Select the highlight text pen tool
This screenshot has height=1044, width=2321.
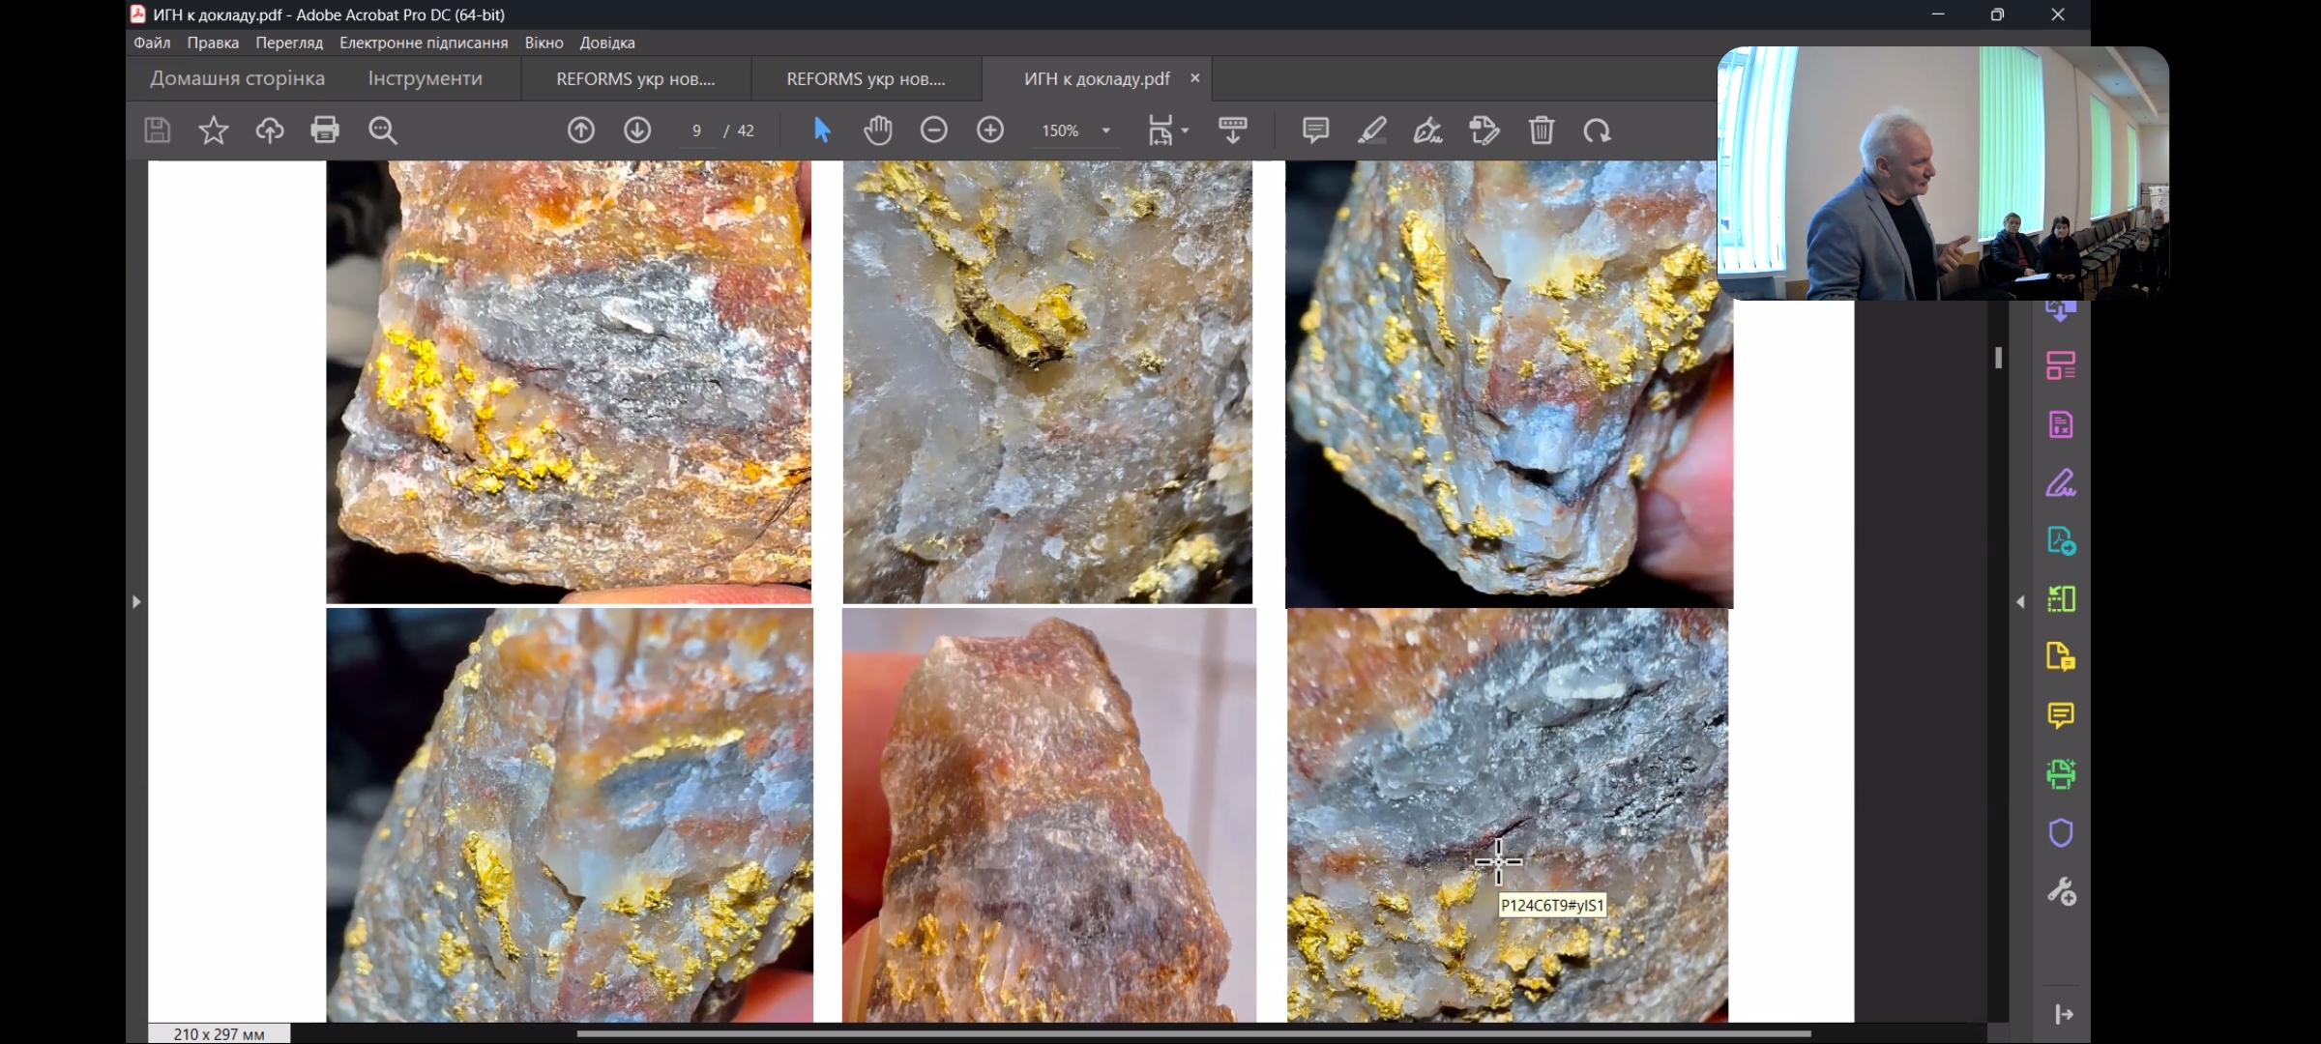(1371, 130)
